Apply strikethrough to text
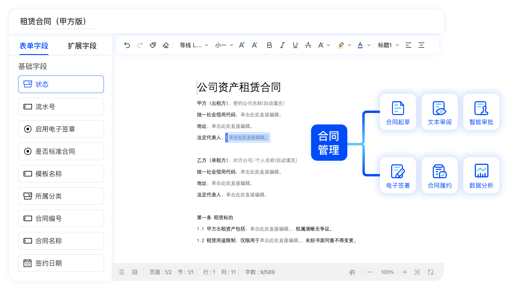 [308, 45]
